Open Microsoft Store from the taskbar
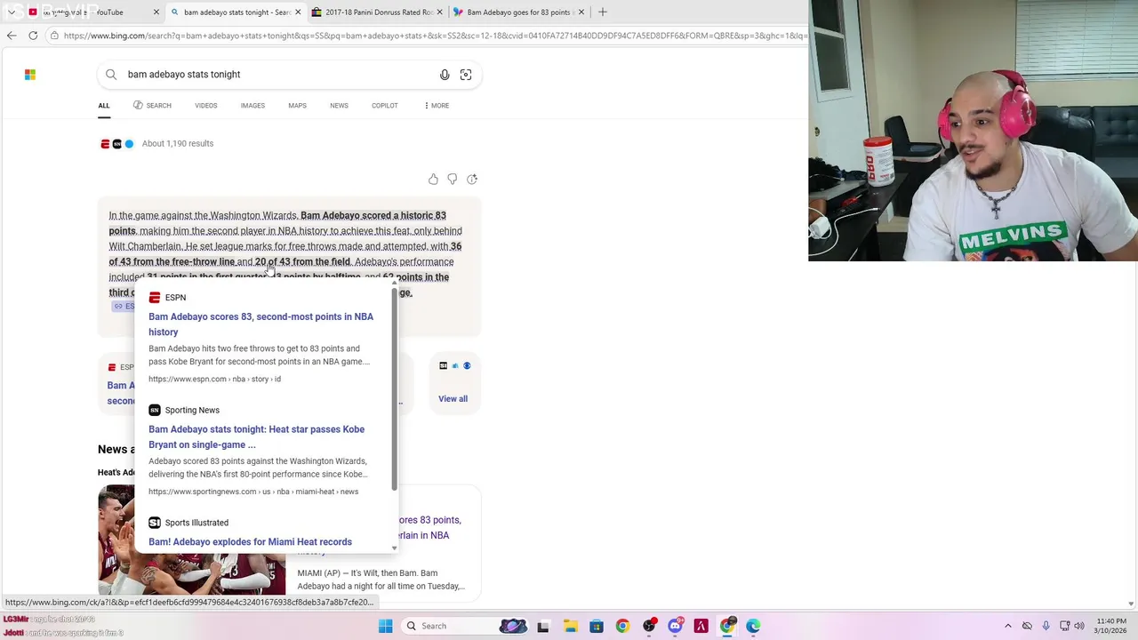The image size is (1138, 640). coord(597,627)
